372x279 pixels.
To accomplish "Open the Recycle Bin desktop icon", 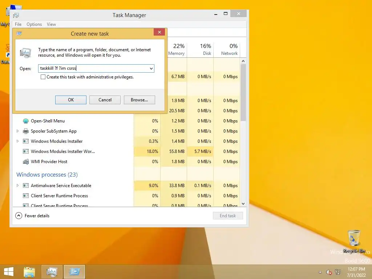I will [x=354, y=241].
